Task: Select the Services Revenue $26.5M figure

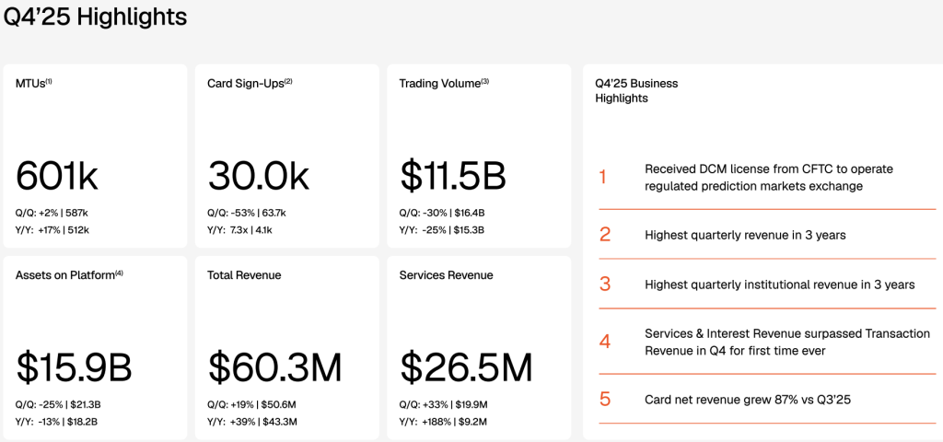Action: click(466, 367)
